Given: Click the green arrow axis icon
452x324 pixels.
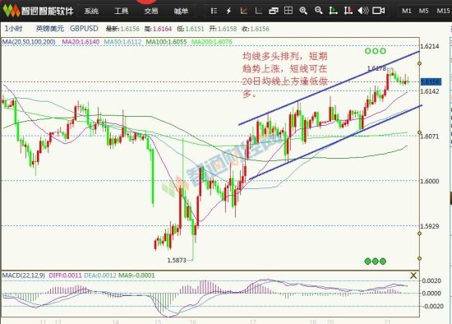Looking at the screenshot, I should point(333,11).
